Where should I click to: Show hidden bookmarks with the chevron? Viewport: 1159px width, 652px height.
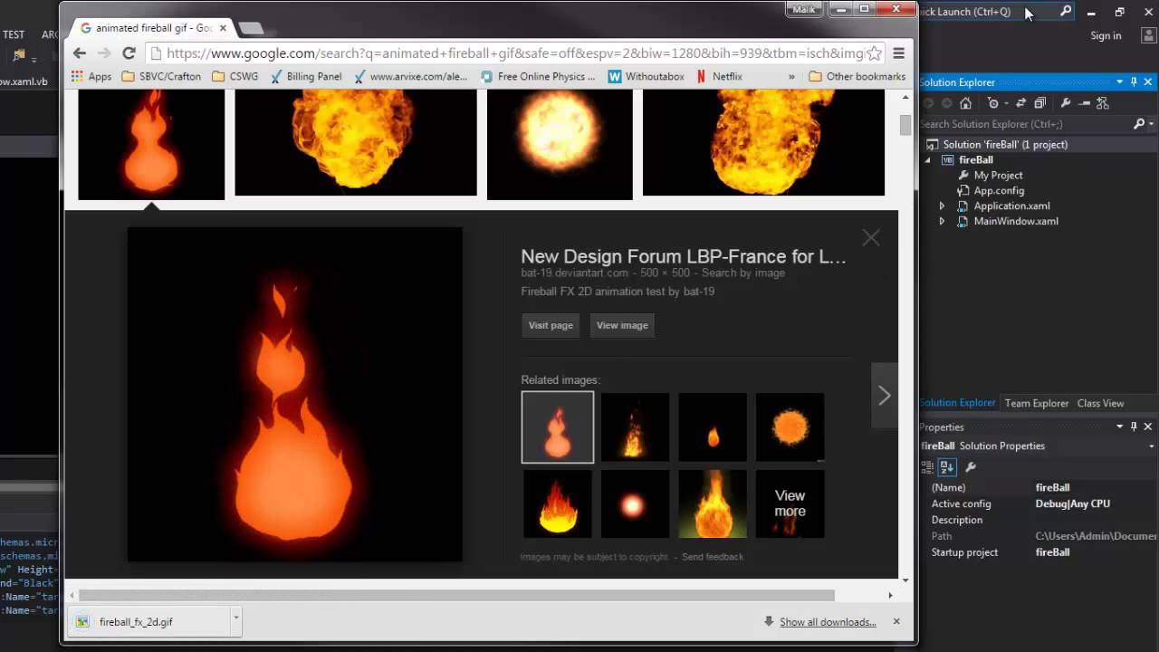click(x=791, y=77)
